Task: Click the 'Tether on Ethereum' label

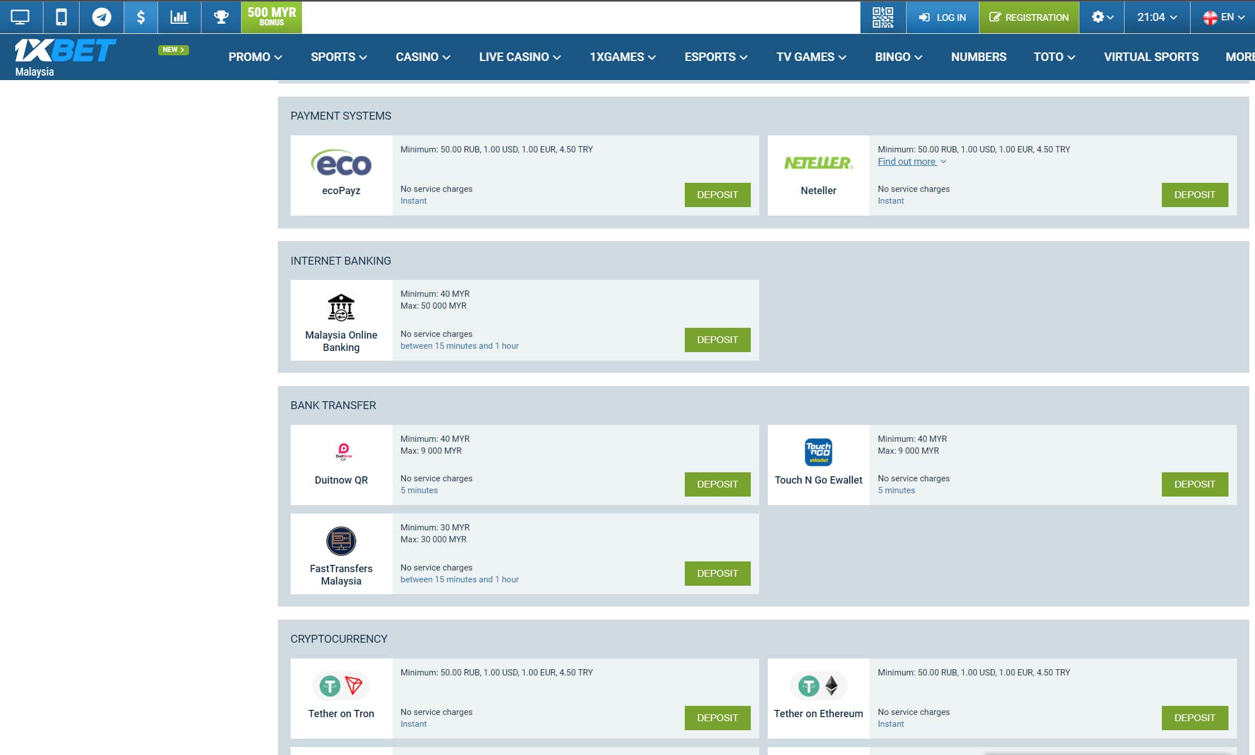Action: click(x=818, y=714)
